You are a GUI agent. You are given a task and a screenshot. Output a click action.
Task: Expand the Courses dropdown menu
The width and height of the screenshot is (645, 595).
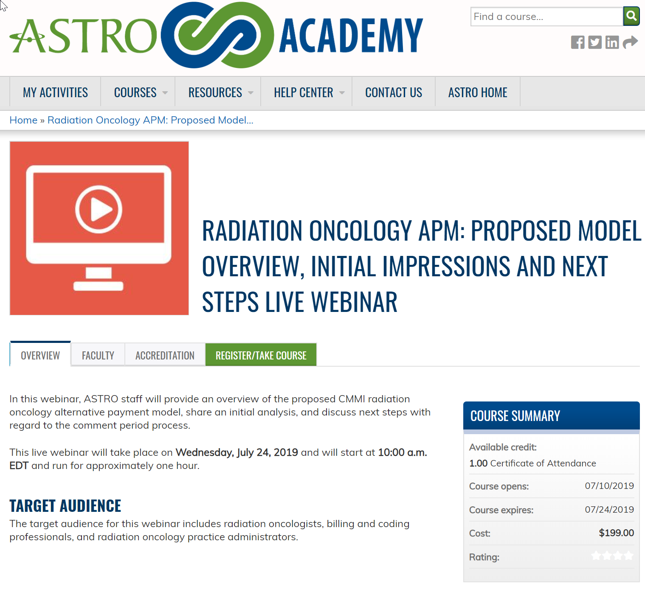click(138, 93)
